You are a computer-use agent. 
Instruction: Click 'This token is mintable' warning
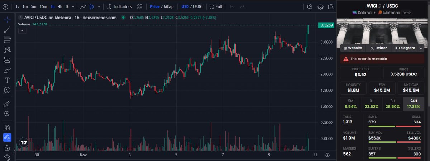tap(382, 59)
